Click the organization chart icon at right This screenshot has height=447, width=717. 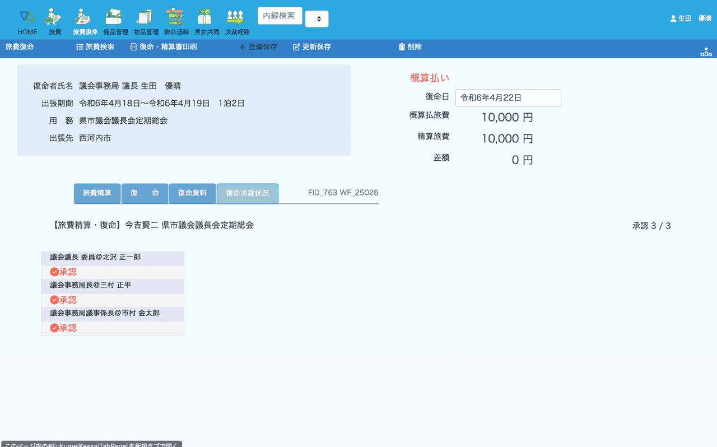pyautogui.click(x=706, y=52)
